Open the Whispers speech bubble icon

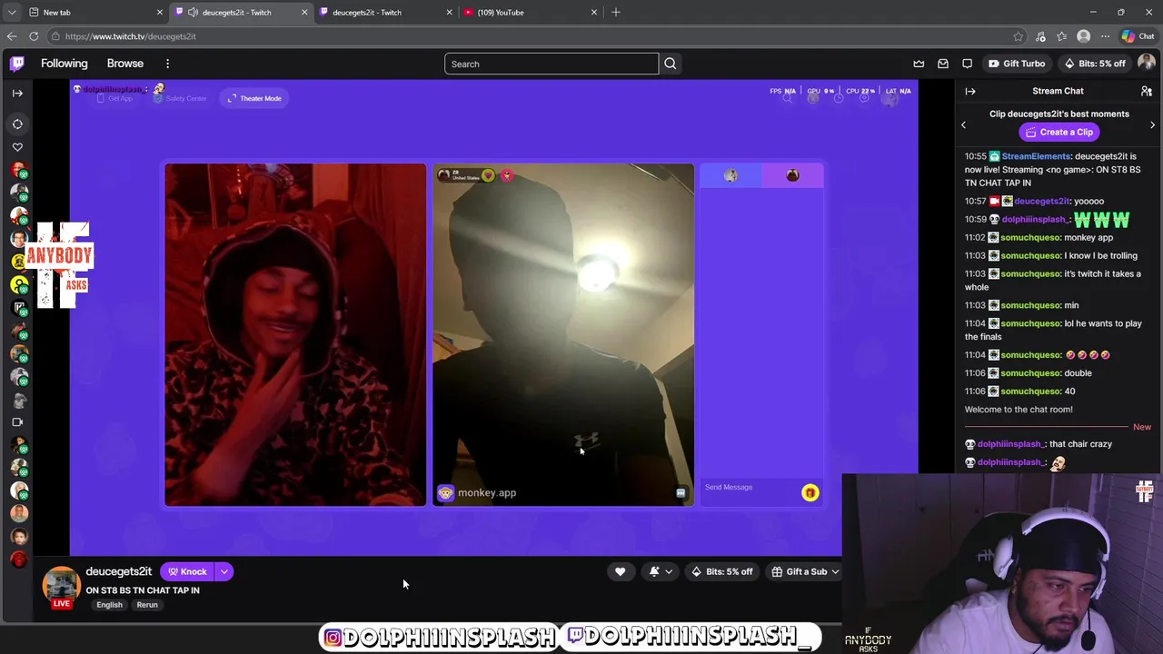click(968, 64)
